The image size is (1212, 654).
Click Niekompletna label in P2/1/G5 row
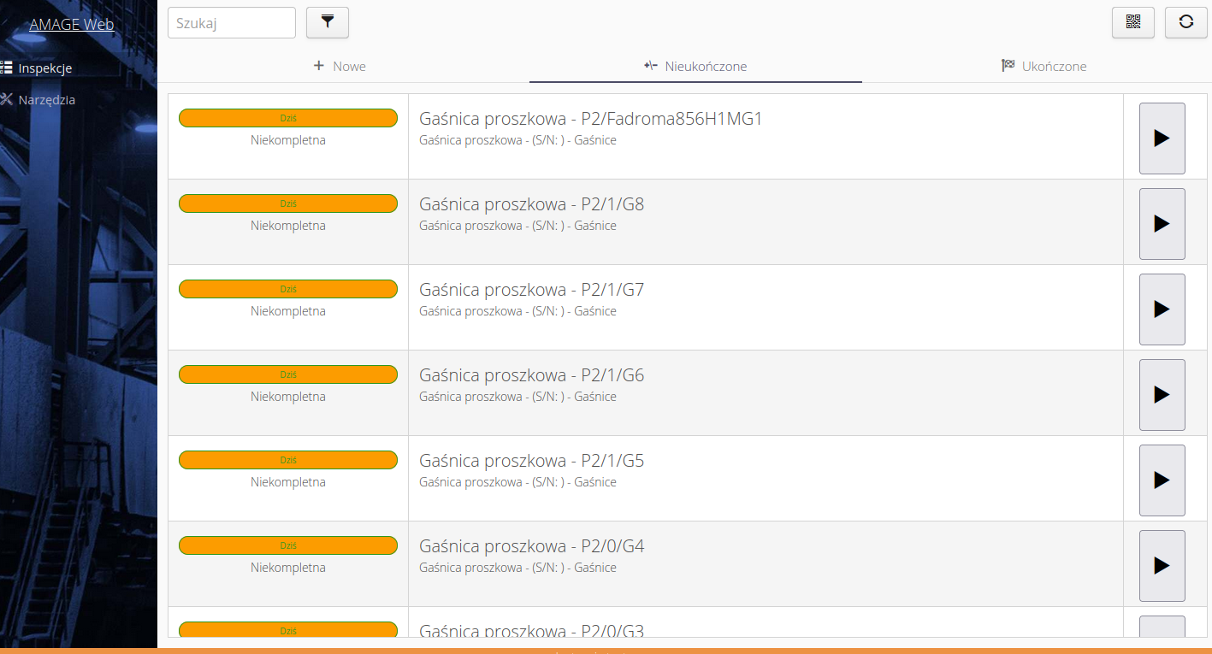288,482
